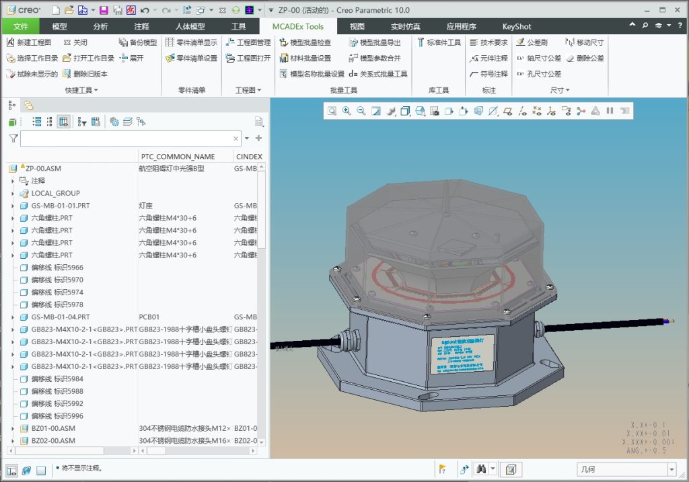Open the 几何 selection filter dropdown

(671, 469)
